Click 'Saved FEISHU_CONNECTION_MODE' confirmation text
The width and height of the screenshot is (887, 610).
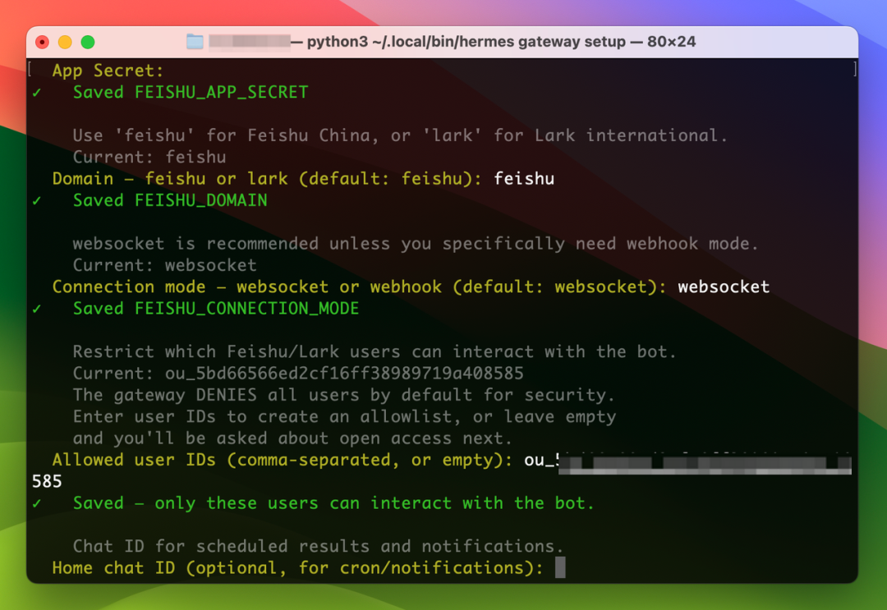pyautogui.click(x=216, y=309)
